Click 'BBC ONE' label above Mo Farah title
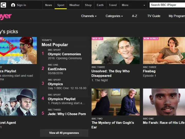 [149, 119]
